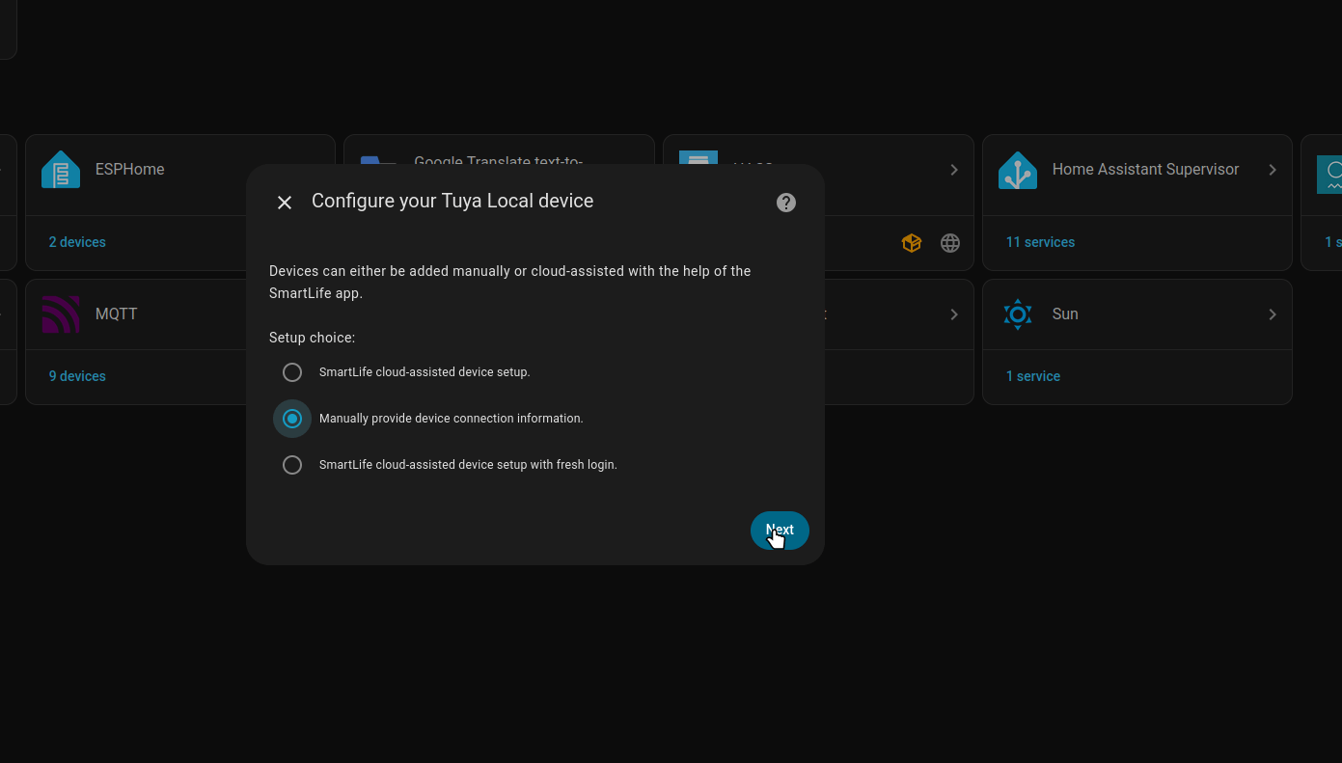1342x763 pixels.
Task: Open chevron on card with globe icon
Action: (x=954, y=170)
